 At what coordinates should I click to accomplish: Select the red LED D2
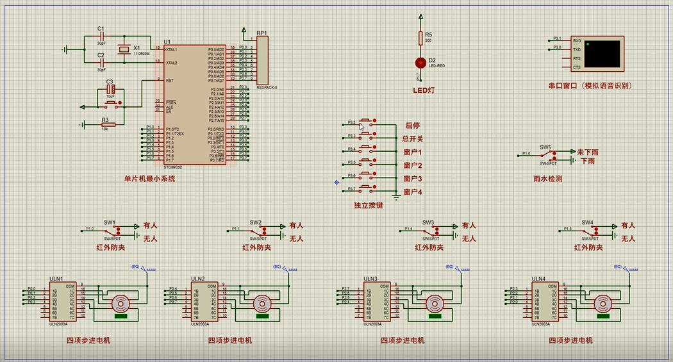tap(420, 63)
